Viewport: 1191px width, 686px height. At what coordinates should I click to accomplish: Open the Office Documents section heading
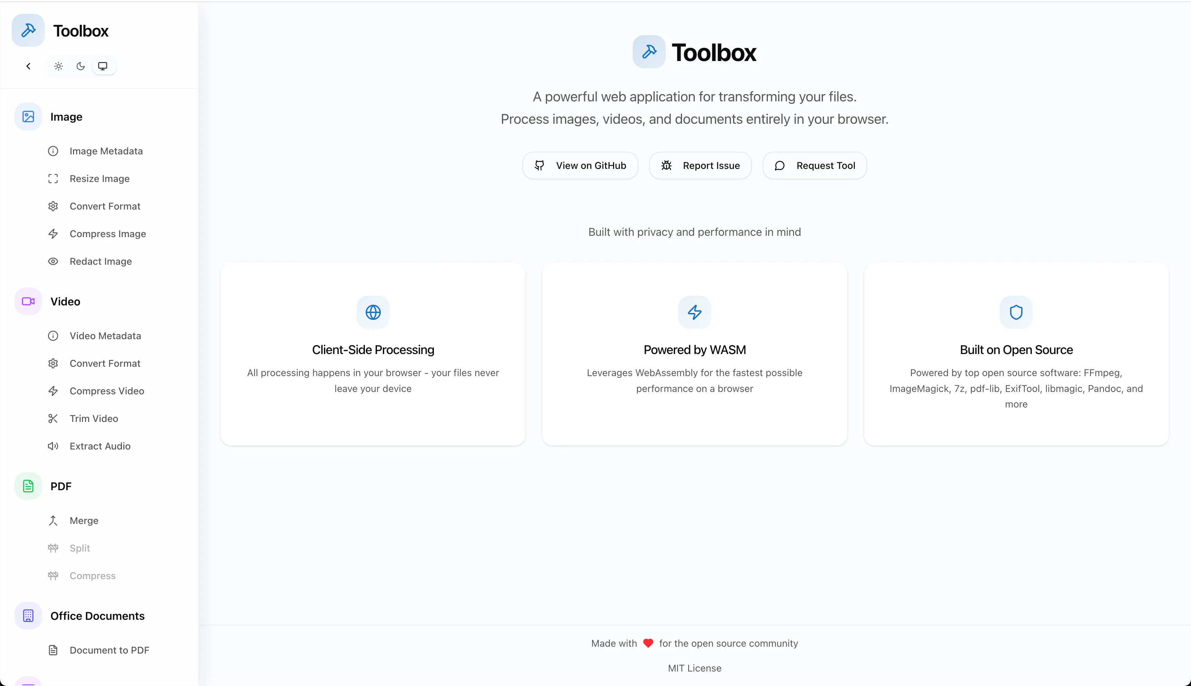[x=98, y=616]
